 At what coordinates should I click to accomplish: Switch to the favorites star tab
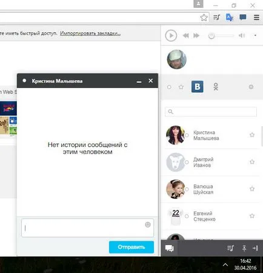[x=181, y=87]
